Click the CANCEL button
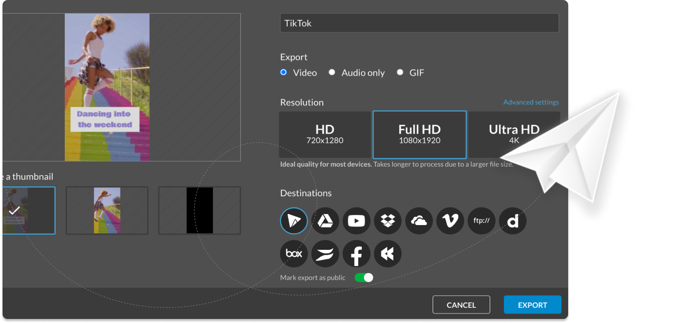The height and width of the screenshot is (323, 682). [461, 305]
